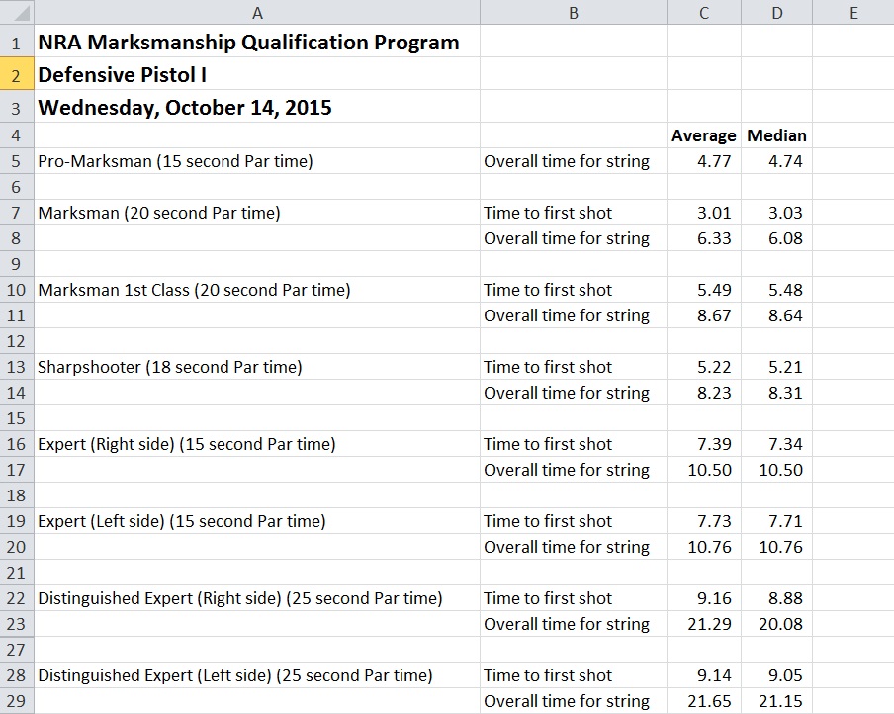Select the Average header cell
Viewport: 894px width, 714px height.
[703, 135]
